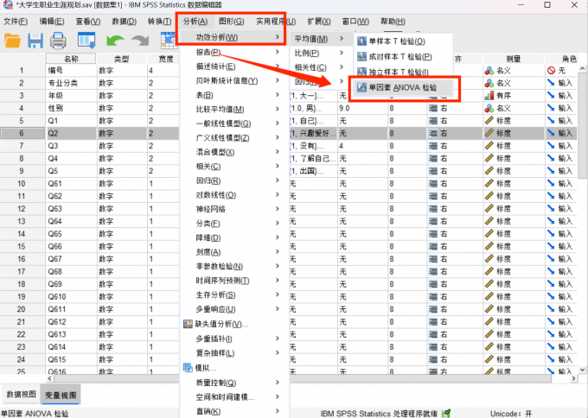Expand the 平均值(M) power analysis submenu
Image resolution: width=588 pixels, height=418 pixels.
coord(320,39)
